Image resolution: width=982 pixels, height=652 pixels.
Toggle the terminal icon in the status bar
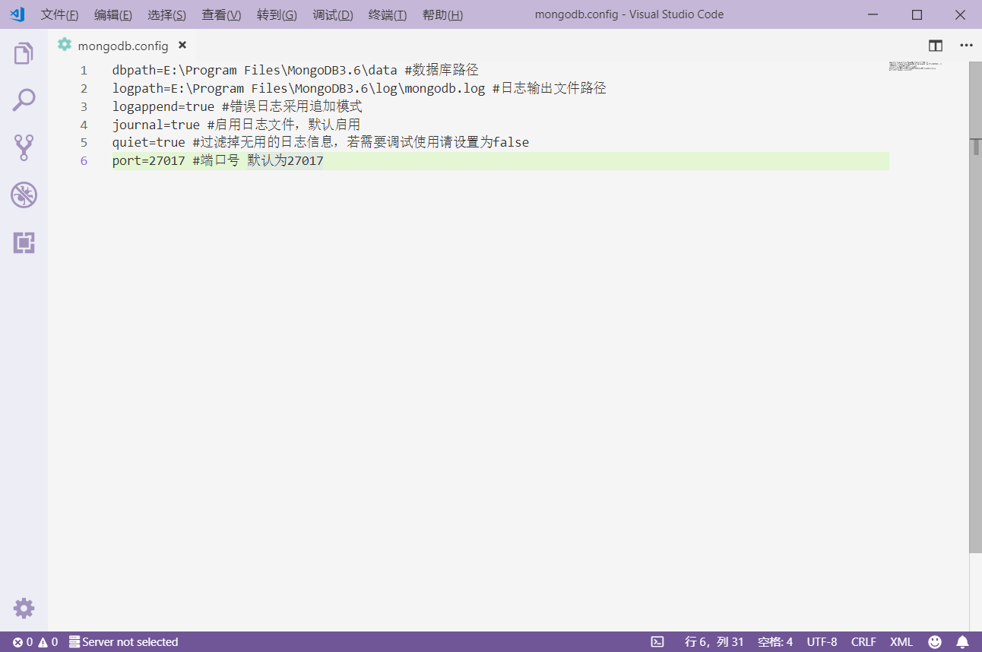point(658,642)
